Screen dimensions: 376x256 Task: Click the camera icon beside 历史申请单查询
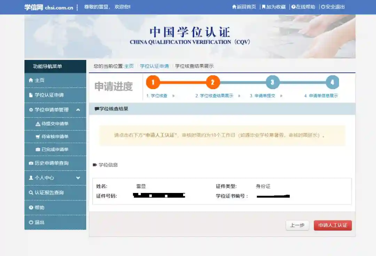click(31, 163)
